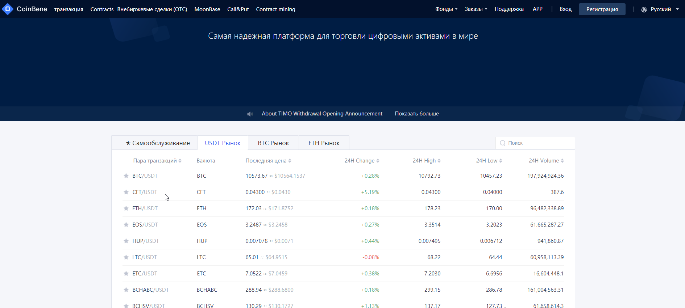Click BTC last price 10573.67
This screenshot has height=308, width=685.
(x=256, y=176)
